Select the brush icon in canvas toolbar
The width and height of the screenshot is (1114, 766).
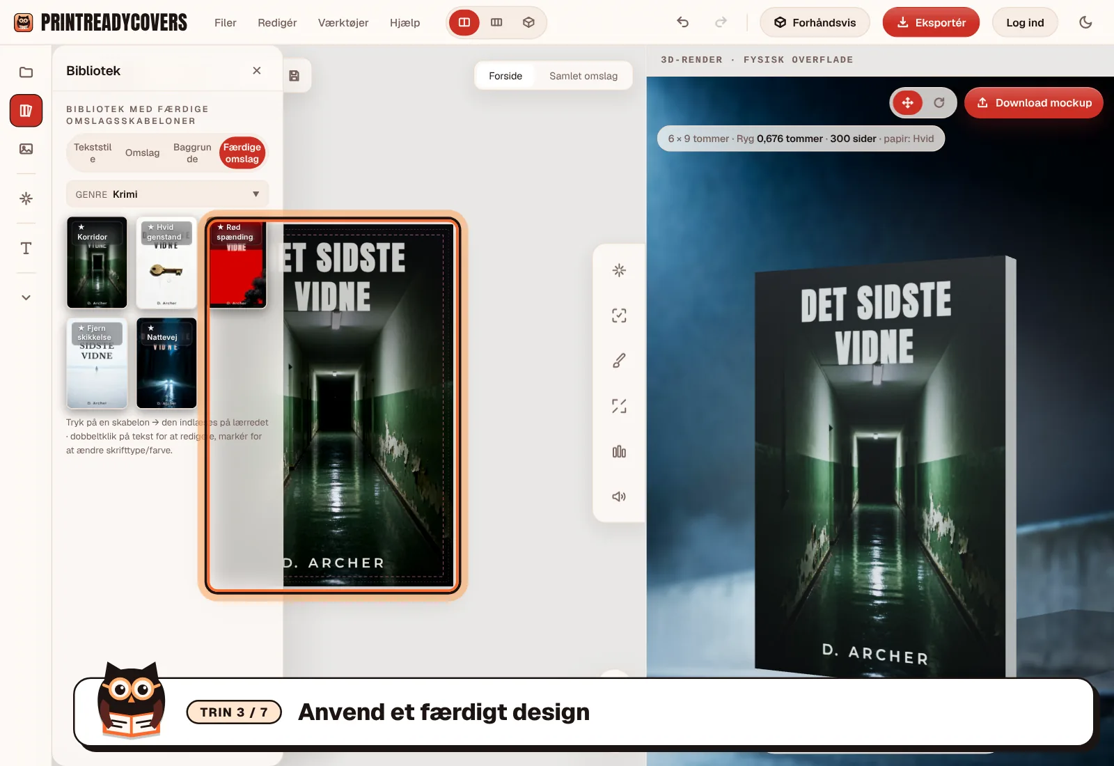click(x=619, y=361)
